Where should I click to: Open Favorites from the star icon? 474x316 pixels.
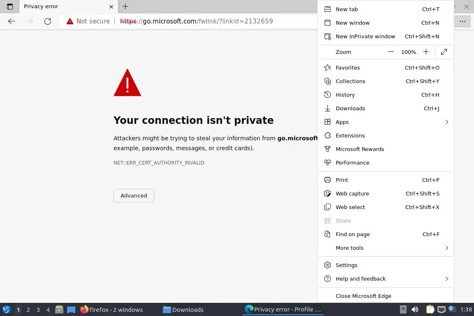tap(328, 67)
